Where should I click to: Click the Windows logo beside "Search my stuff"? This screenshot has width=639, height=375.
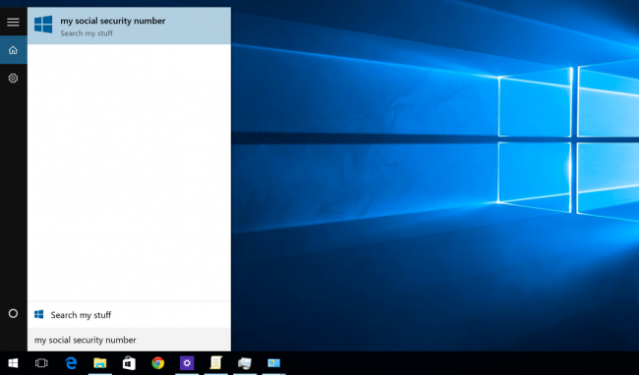tap(38, 314)
